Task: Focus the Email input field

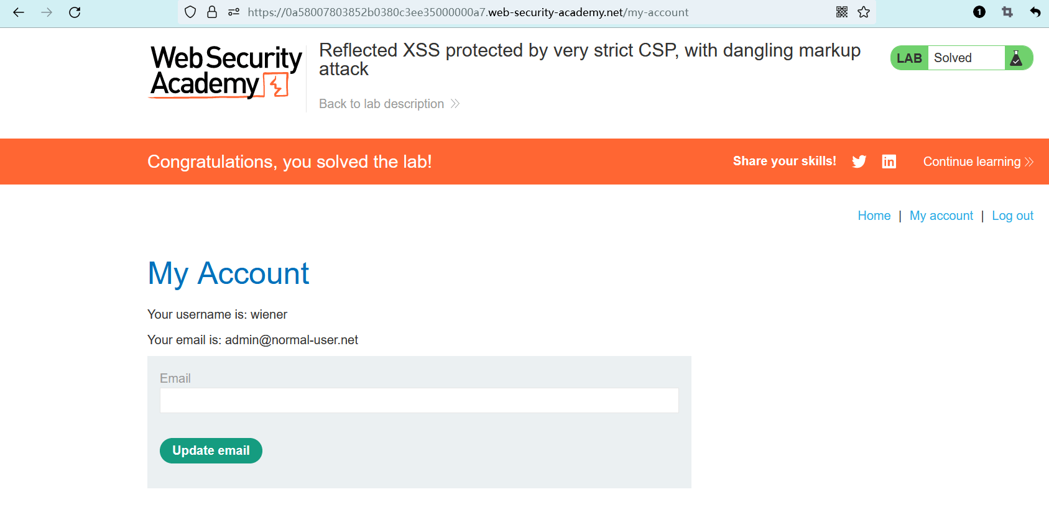Action: pyautogui.click(x=419, y=401)
